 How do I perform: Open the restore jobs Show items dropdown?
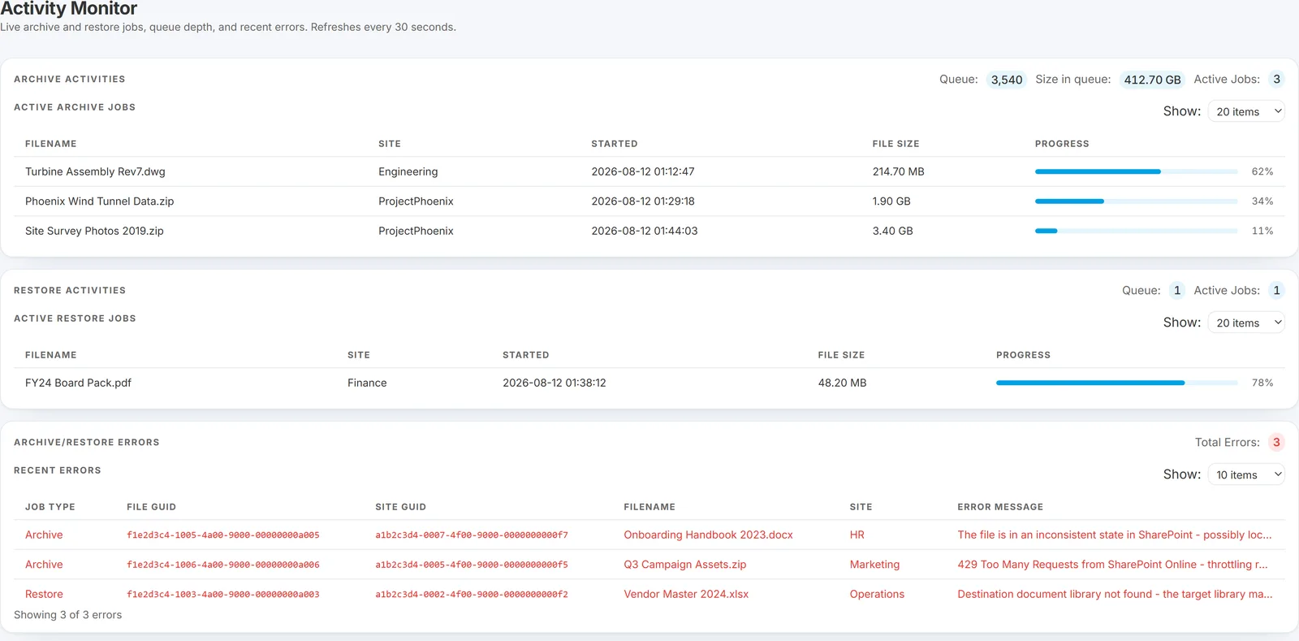pos(1246,323)
